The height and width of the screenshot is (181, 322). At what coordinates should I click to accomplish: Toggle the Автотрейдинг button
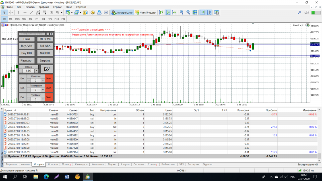[122, 12]
